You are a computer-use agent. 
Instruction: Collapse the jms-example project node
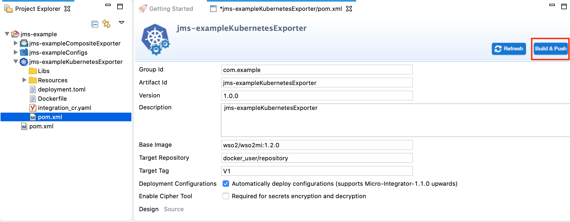point(7,34)
